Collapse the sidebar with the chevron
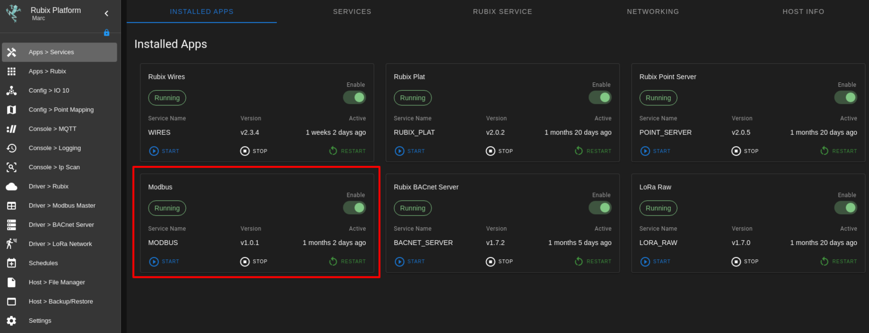The image size is (869, 333). pyautogui.click(x=107, y=14)
